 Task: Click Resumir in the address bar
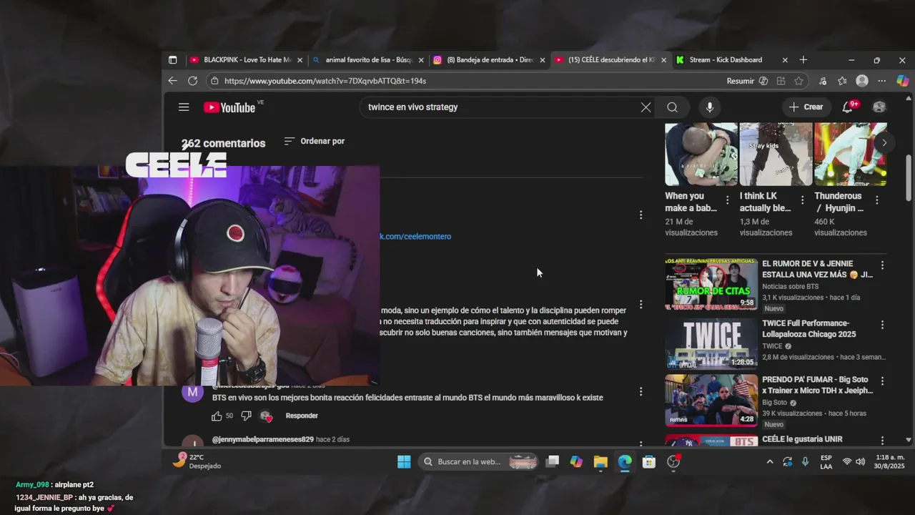point(740,81)
